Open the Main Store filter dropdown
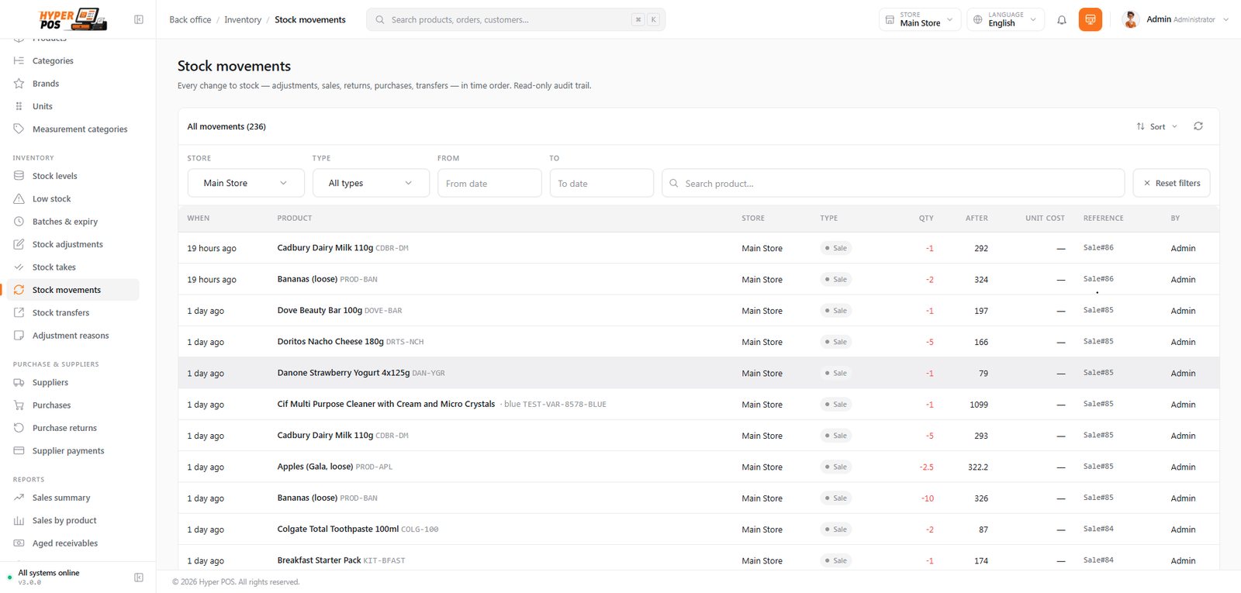Screen dimensions: 1241x593 244,183
